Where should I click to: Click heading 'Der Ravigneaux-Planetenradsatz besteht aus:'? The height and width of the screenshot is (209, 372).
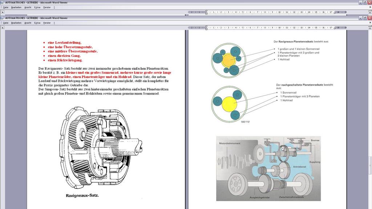[x=301, y=41]
